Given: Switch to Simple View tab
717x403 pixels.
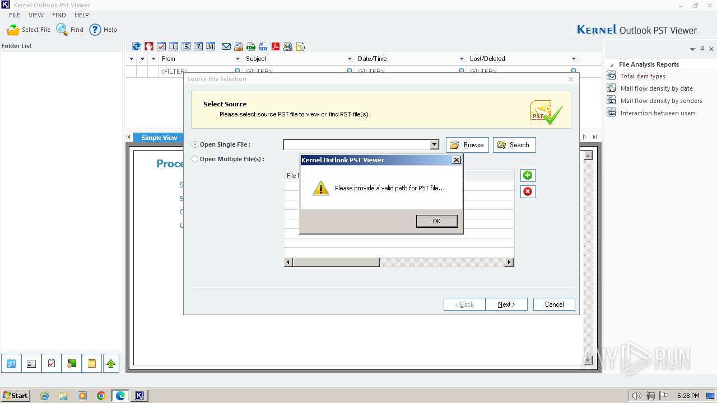Looking at the screenshot, I should tap(159, 138).
